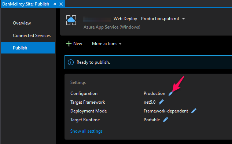Image resolution: width=232 pixels, height=144 pixels.
Task: Click the Settings heading
Action: (78, 82)
